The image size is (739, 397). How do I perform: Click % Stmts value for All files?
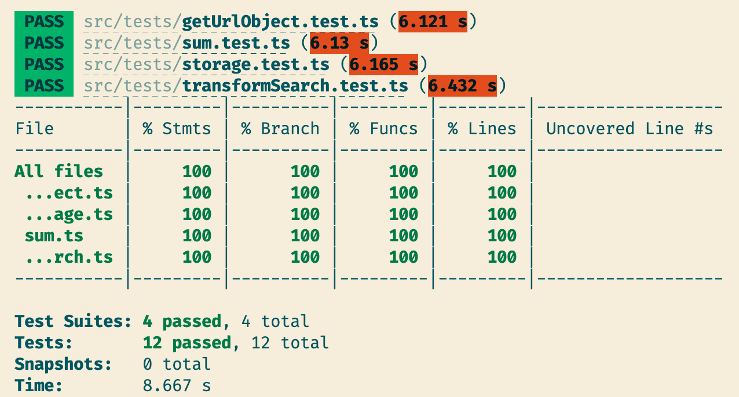197,171
